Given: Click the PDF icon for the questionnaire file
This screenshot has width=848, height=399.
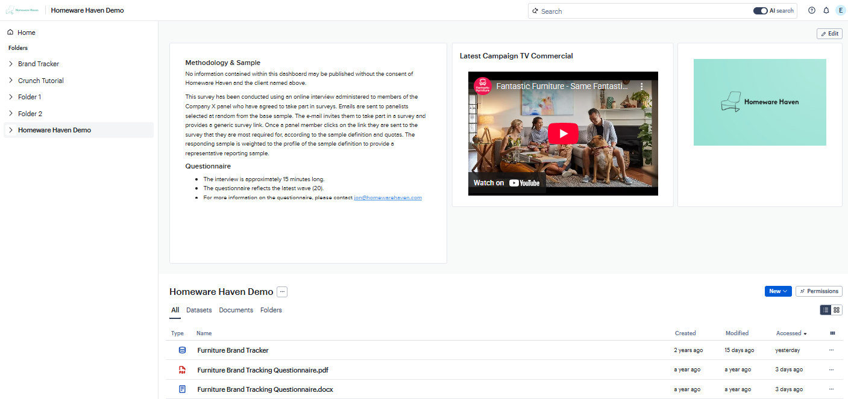Looking at the screenshot, I should pos(182,370).
